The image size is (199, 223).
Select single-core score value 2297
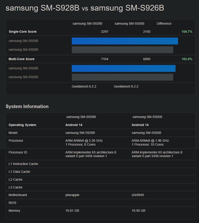coord(105,32)
